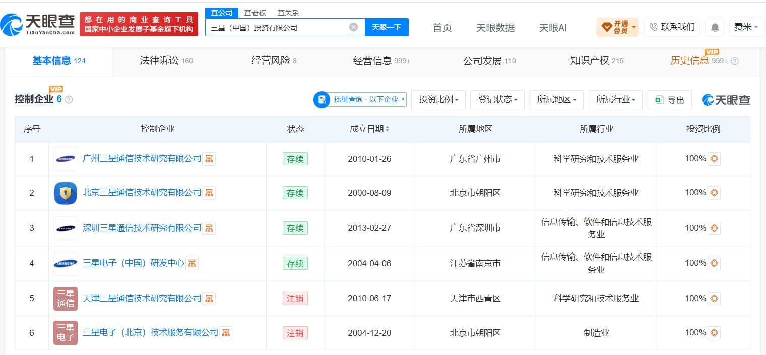Click the investment chain icon in row 1
The image size is (766, 355).
(x=714, y=159)
